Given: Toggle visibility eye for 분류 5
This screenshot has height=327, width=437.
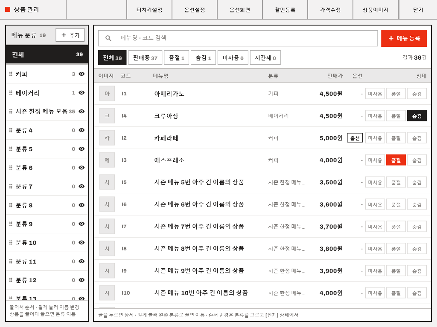Looking at the screenshot, I should [82, 149].
